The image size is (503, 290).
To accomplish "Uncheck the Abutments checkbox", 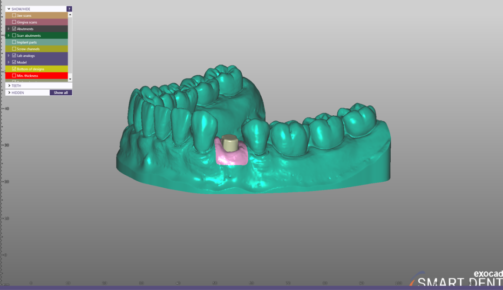I will 14,29.
